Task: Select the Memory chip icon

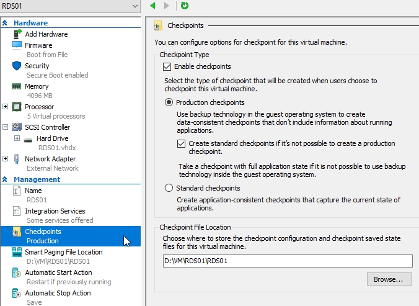Action: coord(17,86)
